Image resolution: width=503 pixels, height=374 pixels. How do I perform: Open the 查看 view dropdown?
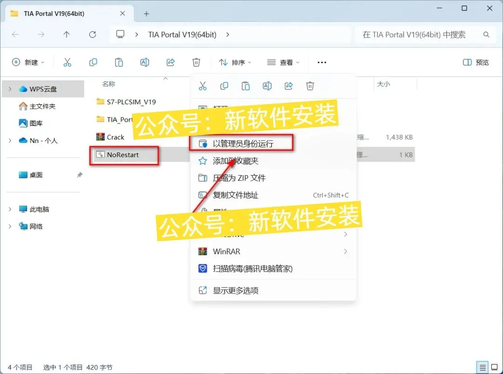[x=283, y=62]
